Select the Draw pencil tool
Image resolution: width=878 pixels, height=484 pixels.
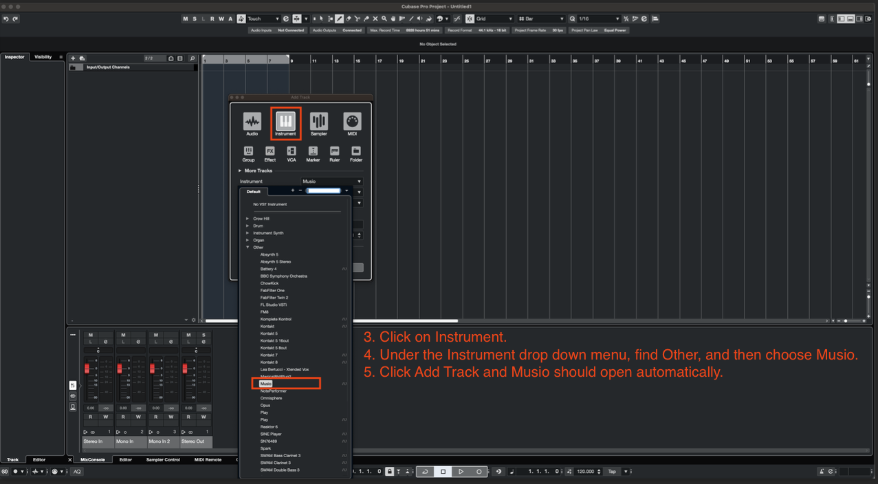click(x=340, y=19)
